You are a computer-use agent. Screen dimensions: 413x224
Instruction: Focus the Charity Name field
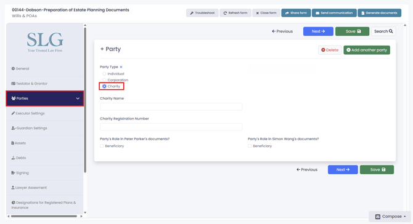[171, 106]
